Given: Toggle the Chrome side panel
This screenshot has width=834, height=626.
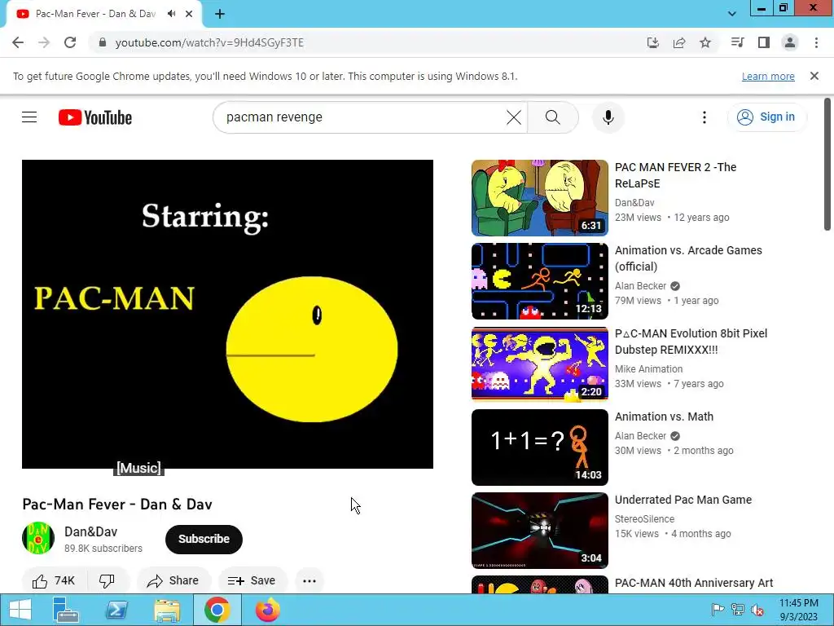Looking at the screenshot, I should tap(764, 42).
